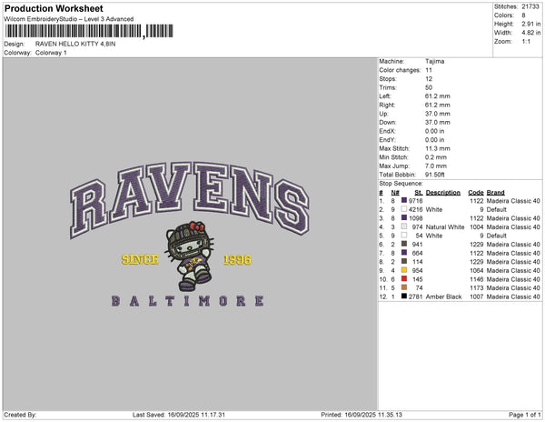Viewport: 545px width, 422px height.
Task: Click the Width value 4.82 in
Action: (530, 33)
